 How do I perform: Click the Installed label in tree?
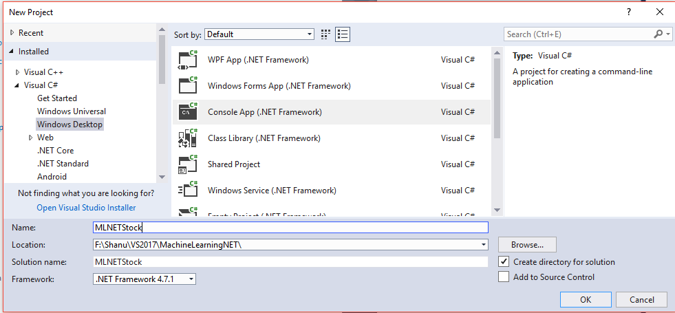(34, 51)
